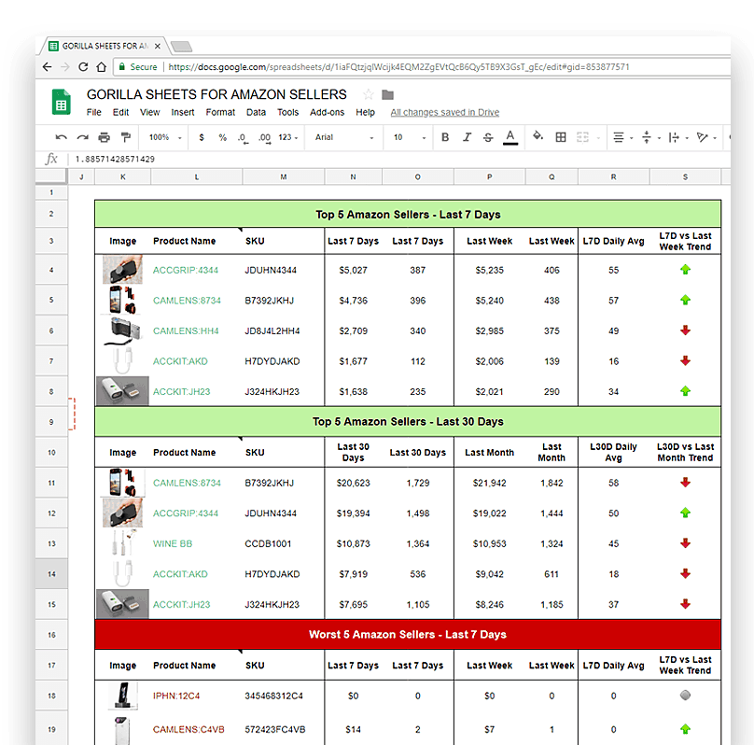Click IPHN:12C4 product link

point(176,696)
